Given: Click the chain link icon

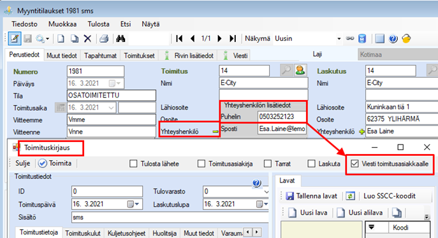Looking at the screenshot, I should pyautogui.click(x=350, y=38).
